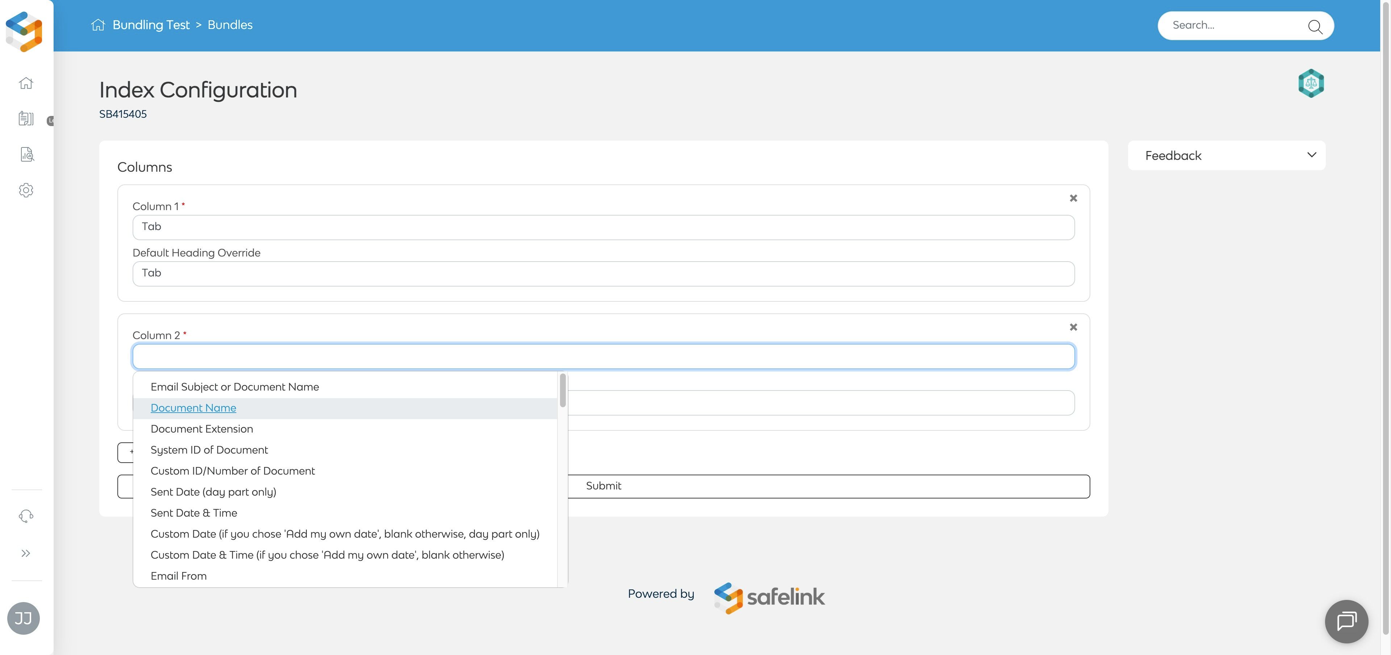
Task: Expand the Feedback dropdown
Action: pos(1226,155)
